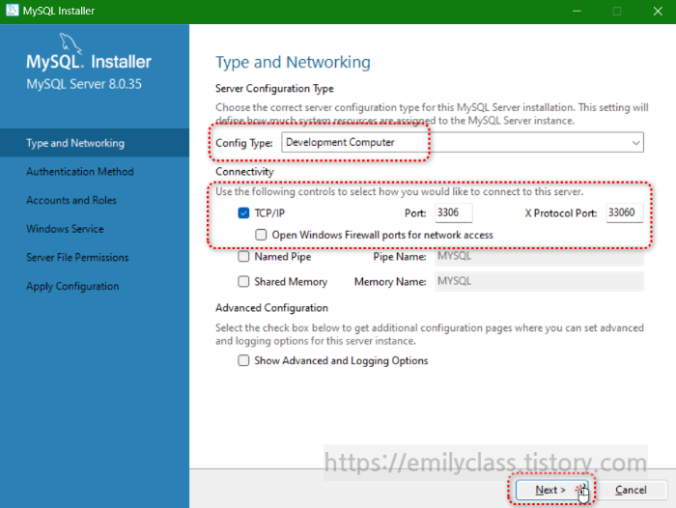Click the Advanced Configuration section label
This screenshot has height=508, width=676.
click(271, 308)
